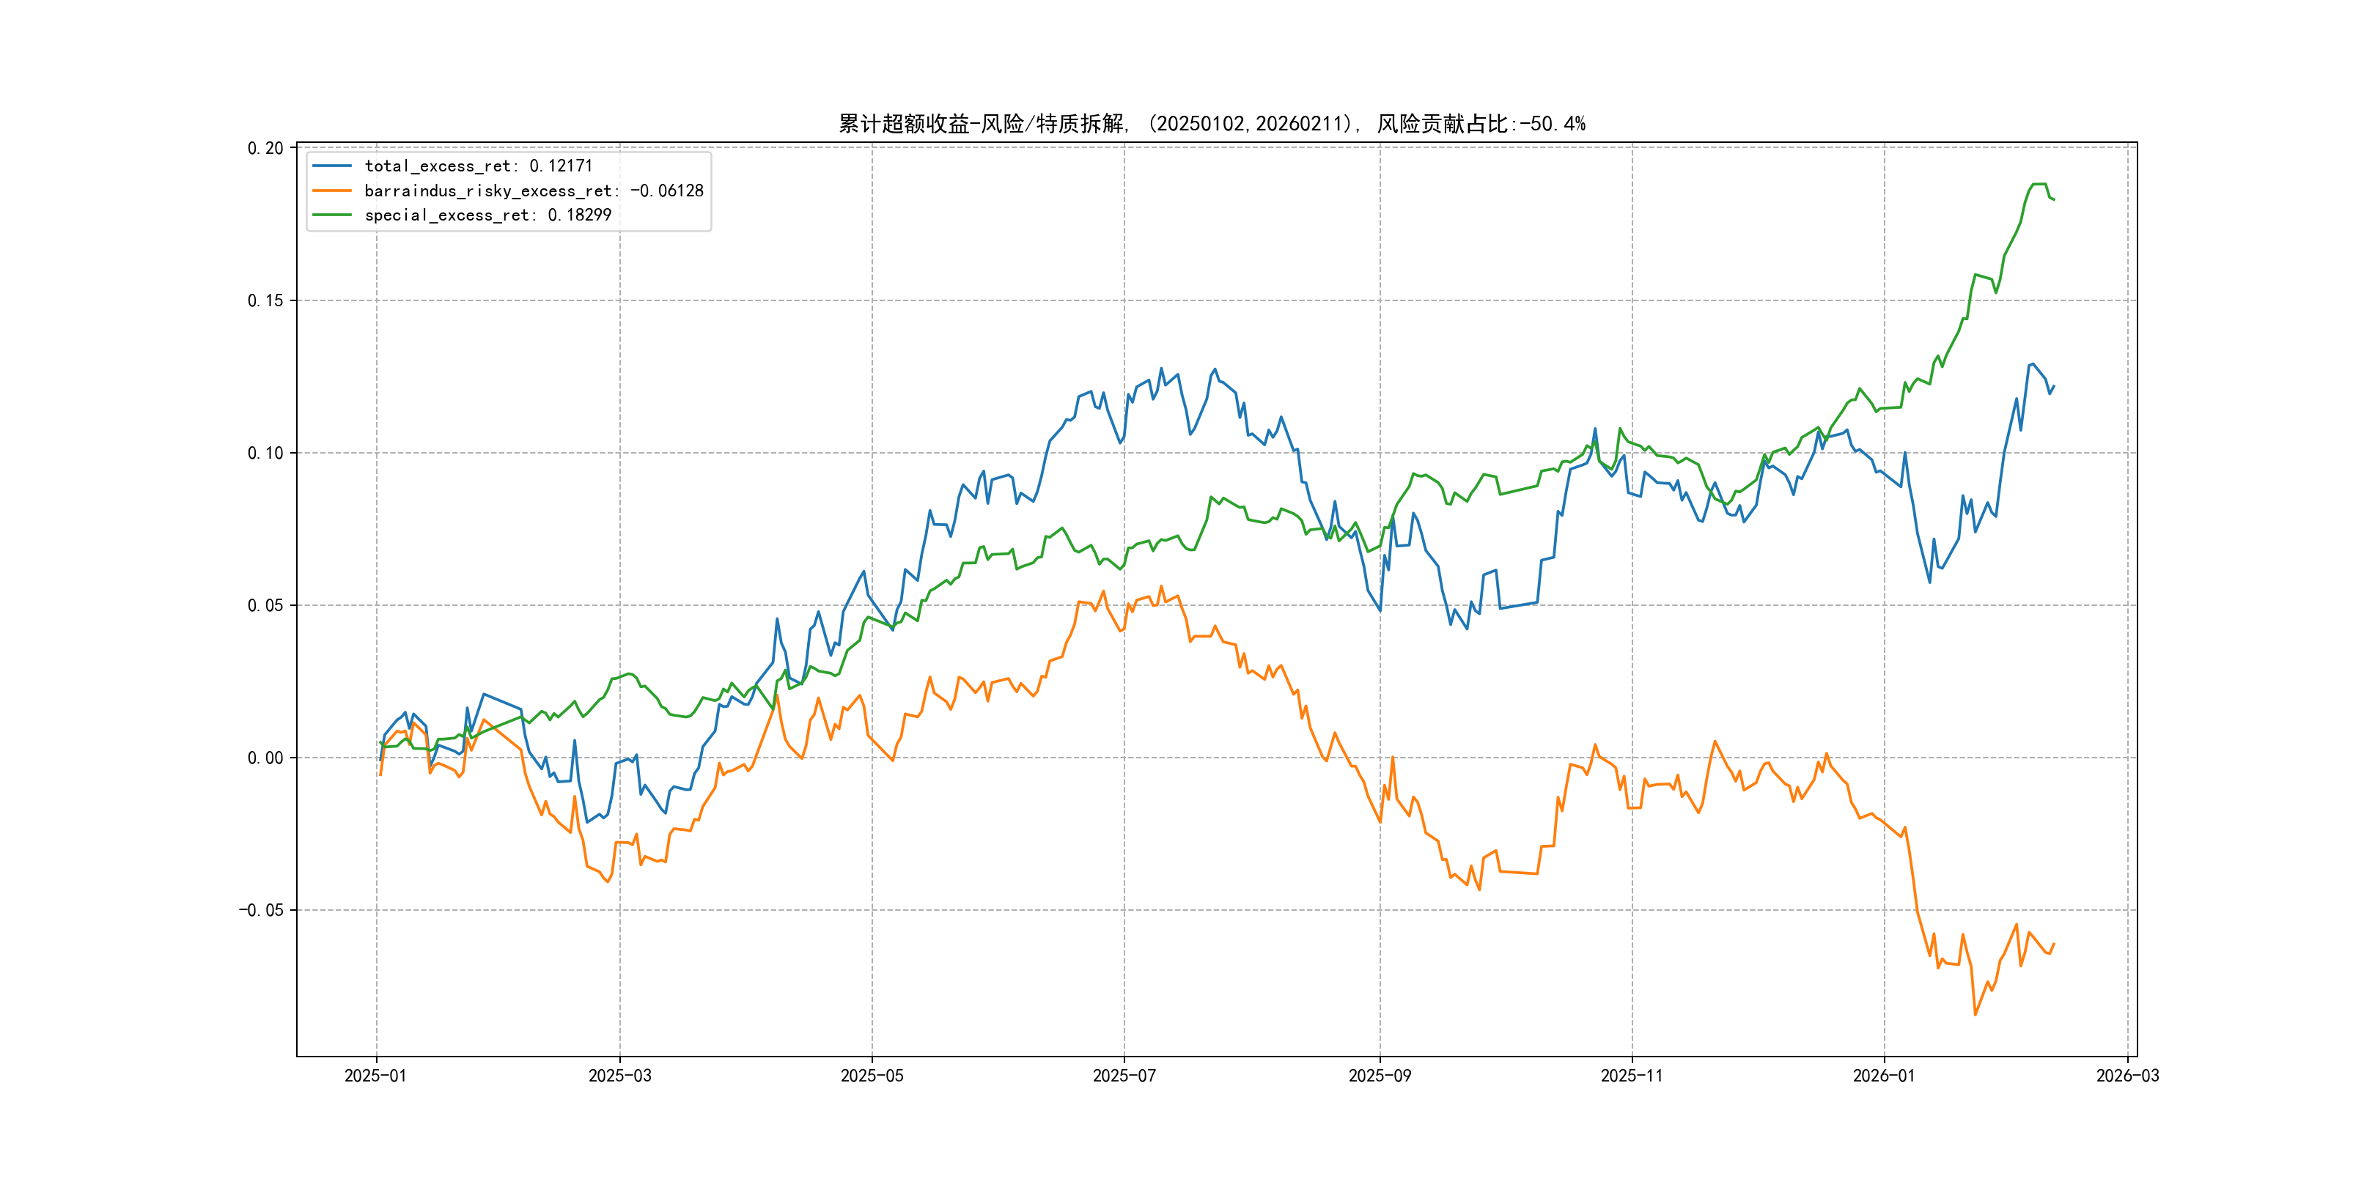
Task: Click the 2025-05 x-axis label
Action: (872, 1076)
